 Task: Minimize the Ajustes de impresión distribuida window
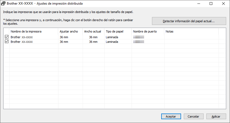198,4
